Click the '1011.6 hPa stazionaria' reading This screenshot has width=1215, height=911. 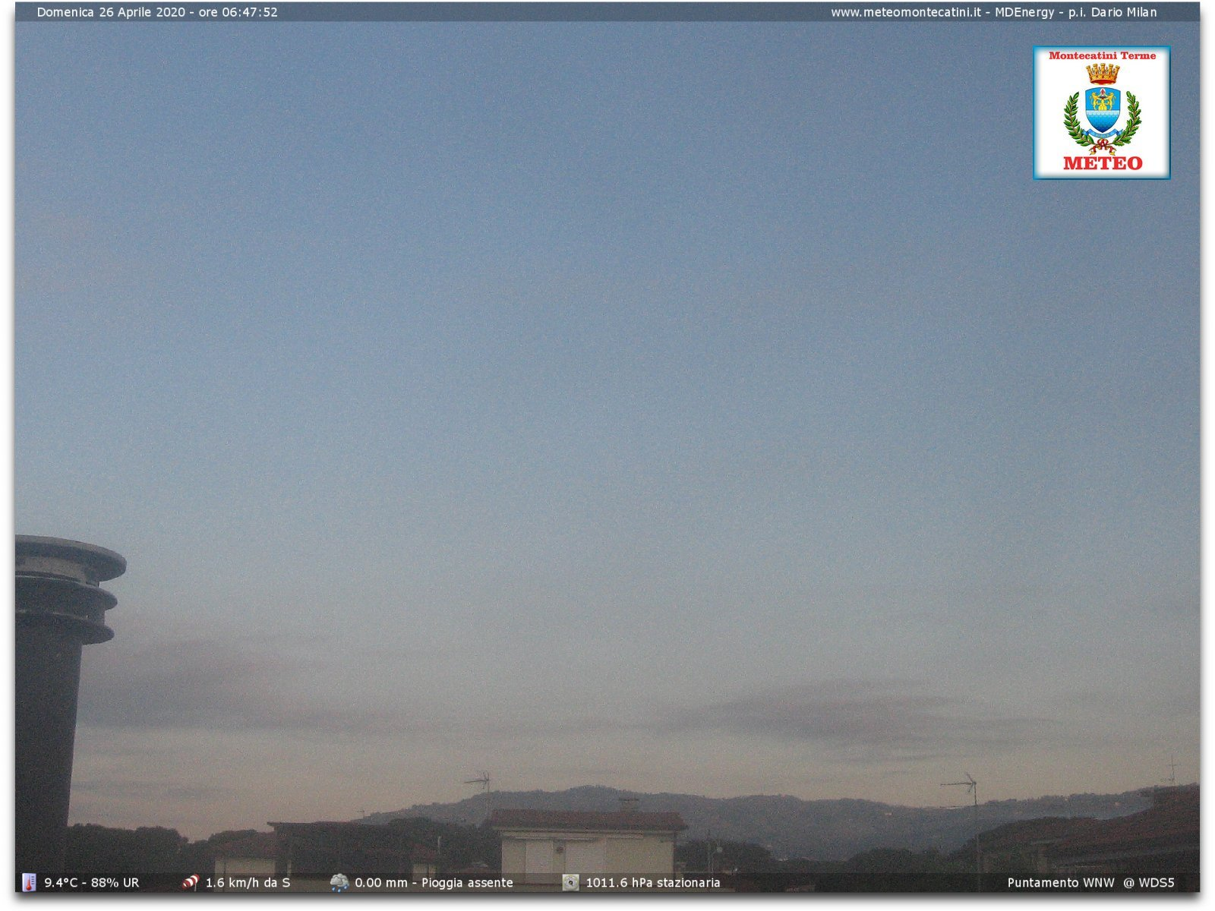pos(652,883)
